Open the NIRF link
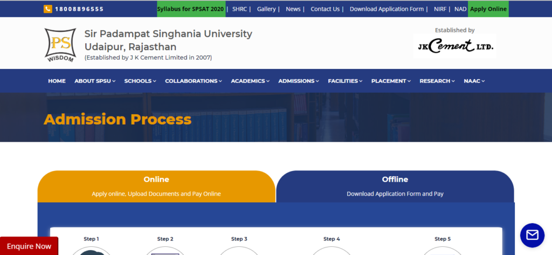This screenshot has height=255, width=552. click(440, 9)
